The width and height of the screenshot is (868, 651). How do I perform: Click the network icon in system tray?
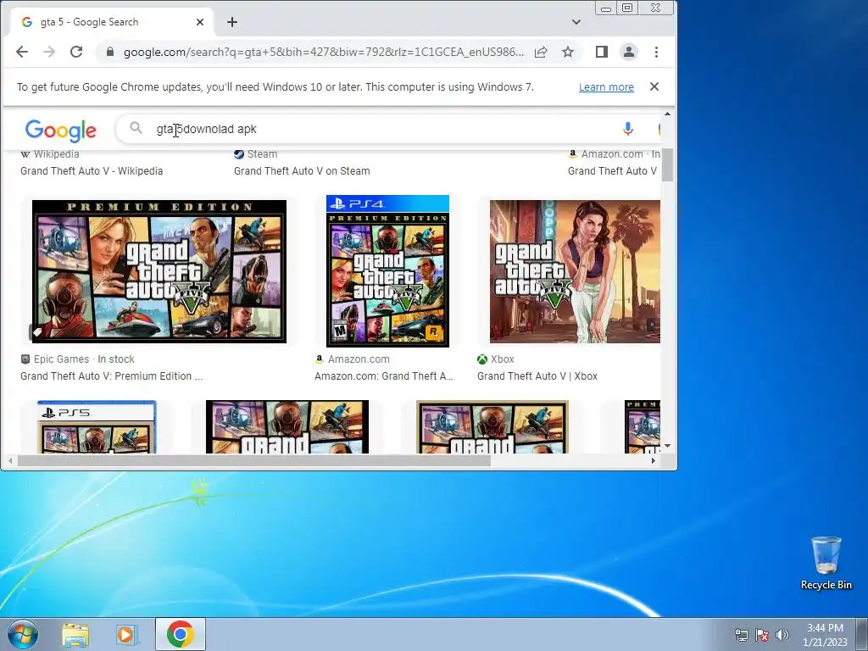tap(741, 634)
